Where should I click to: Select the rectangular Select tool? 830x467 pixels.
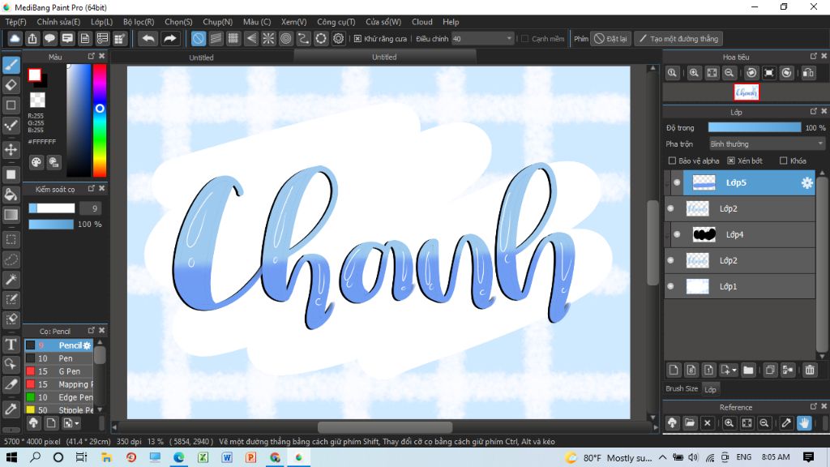tap(11, 239)
